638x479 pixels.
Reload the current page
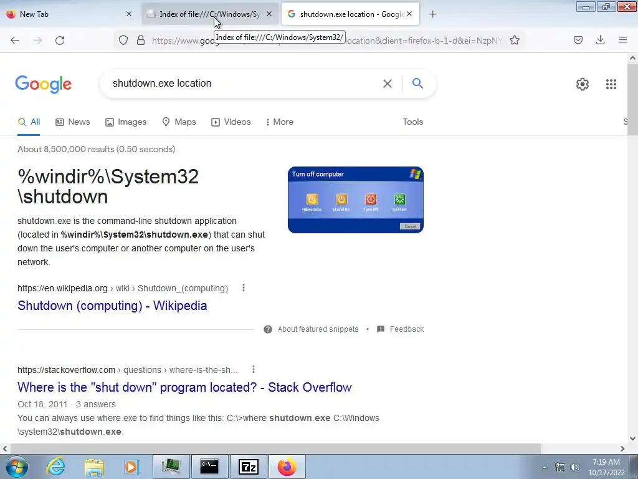60,41
